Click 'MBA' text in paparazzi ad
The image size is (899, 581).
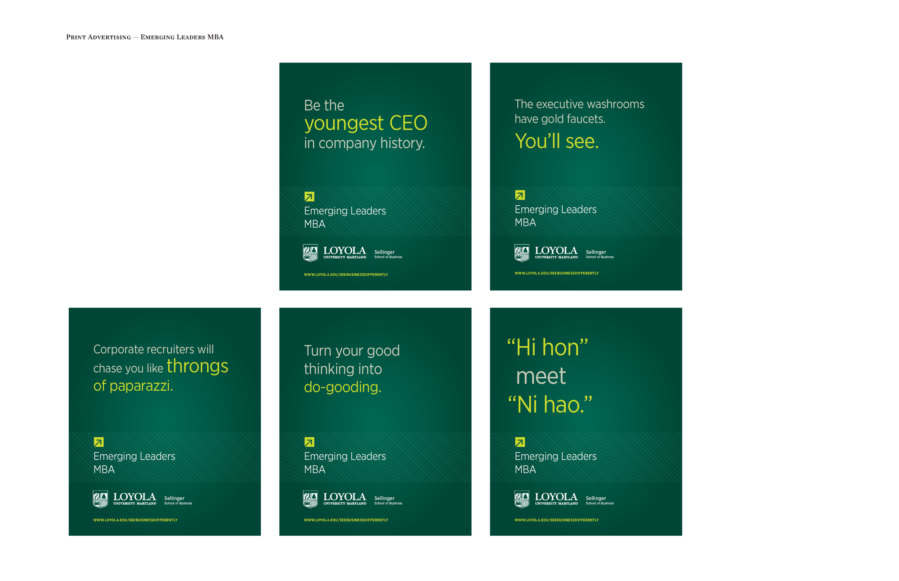[x=104, y=470]
